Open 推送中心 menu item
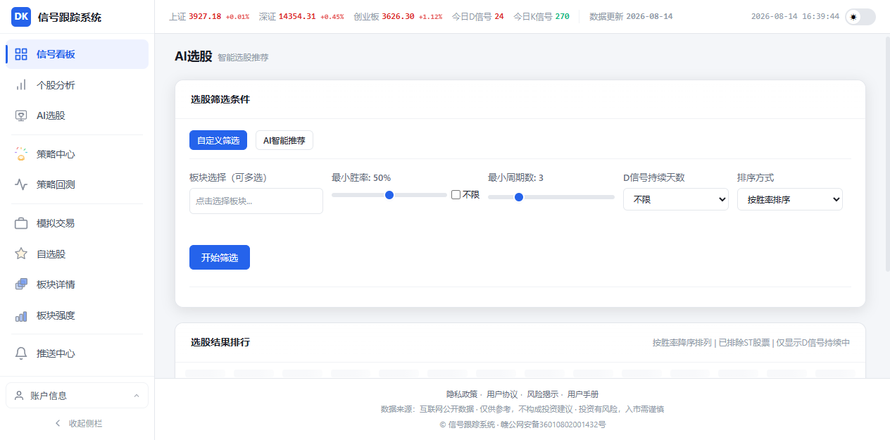The image size is (890, 440). pyautogui.click(x=77, y=353)
